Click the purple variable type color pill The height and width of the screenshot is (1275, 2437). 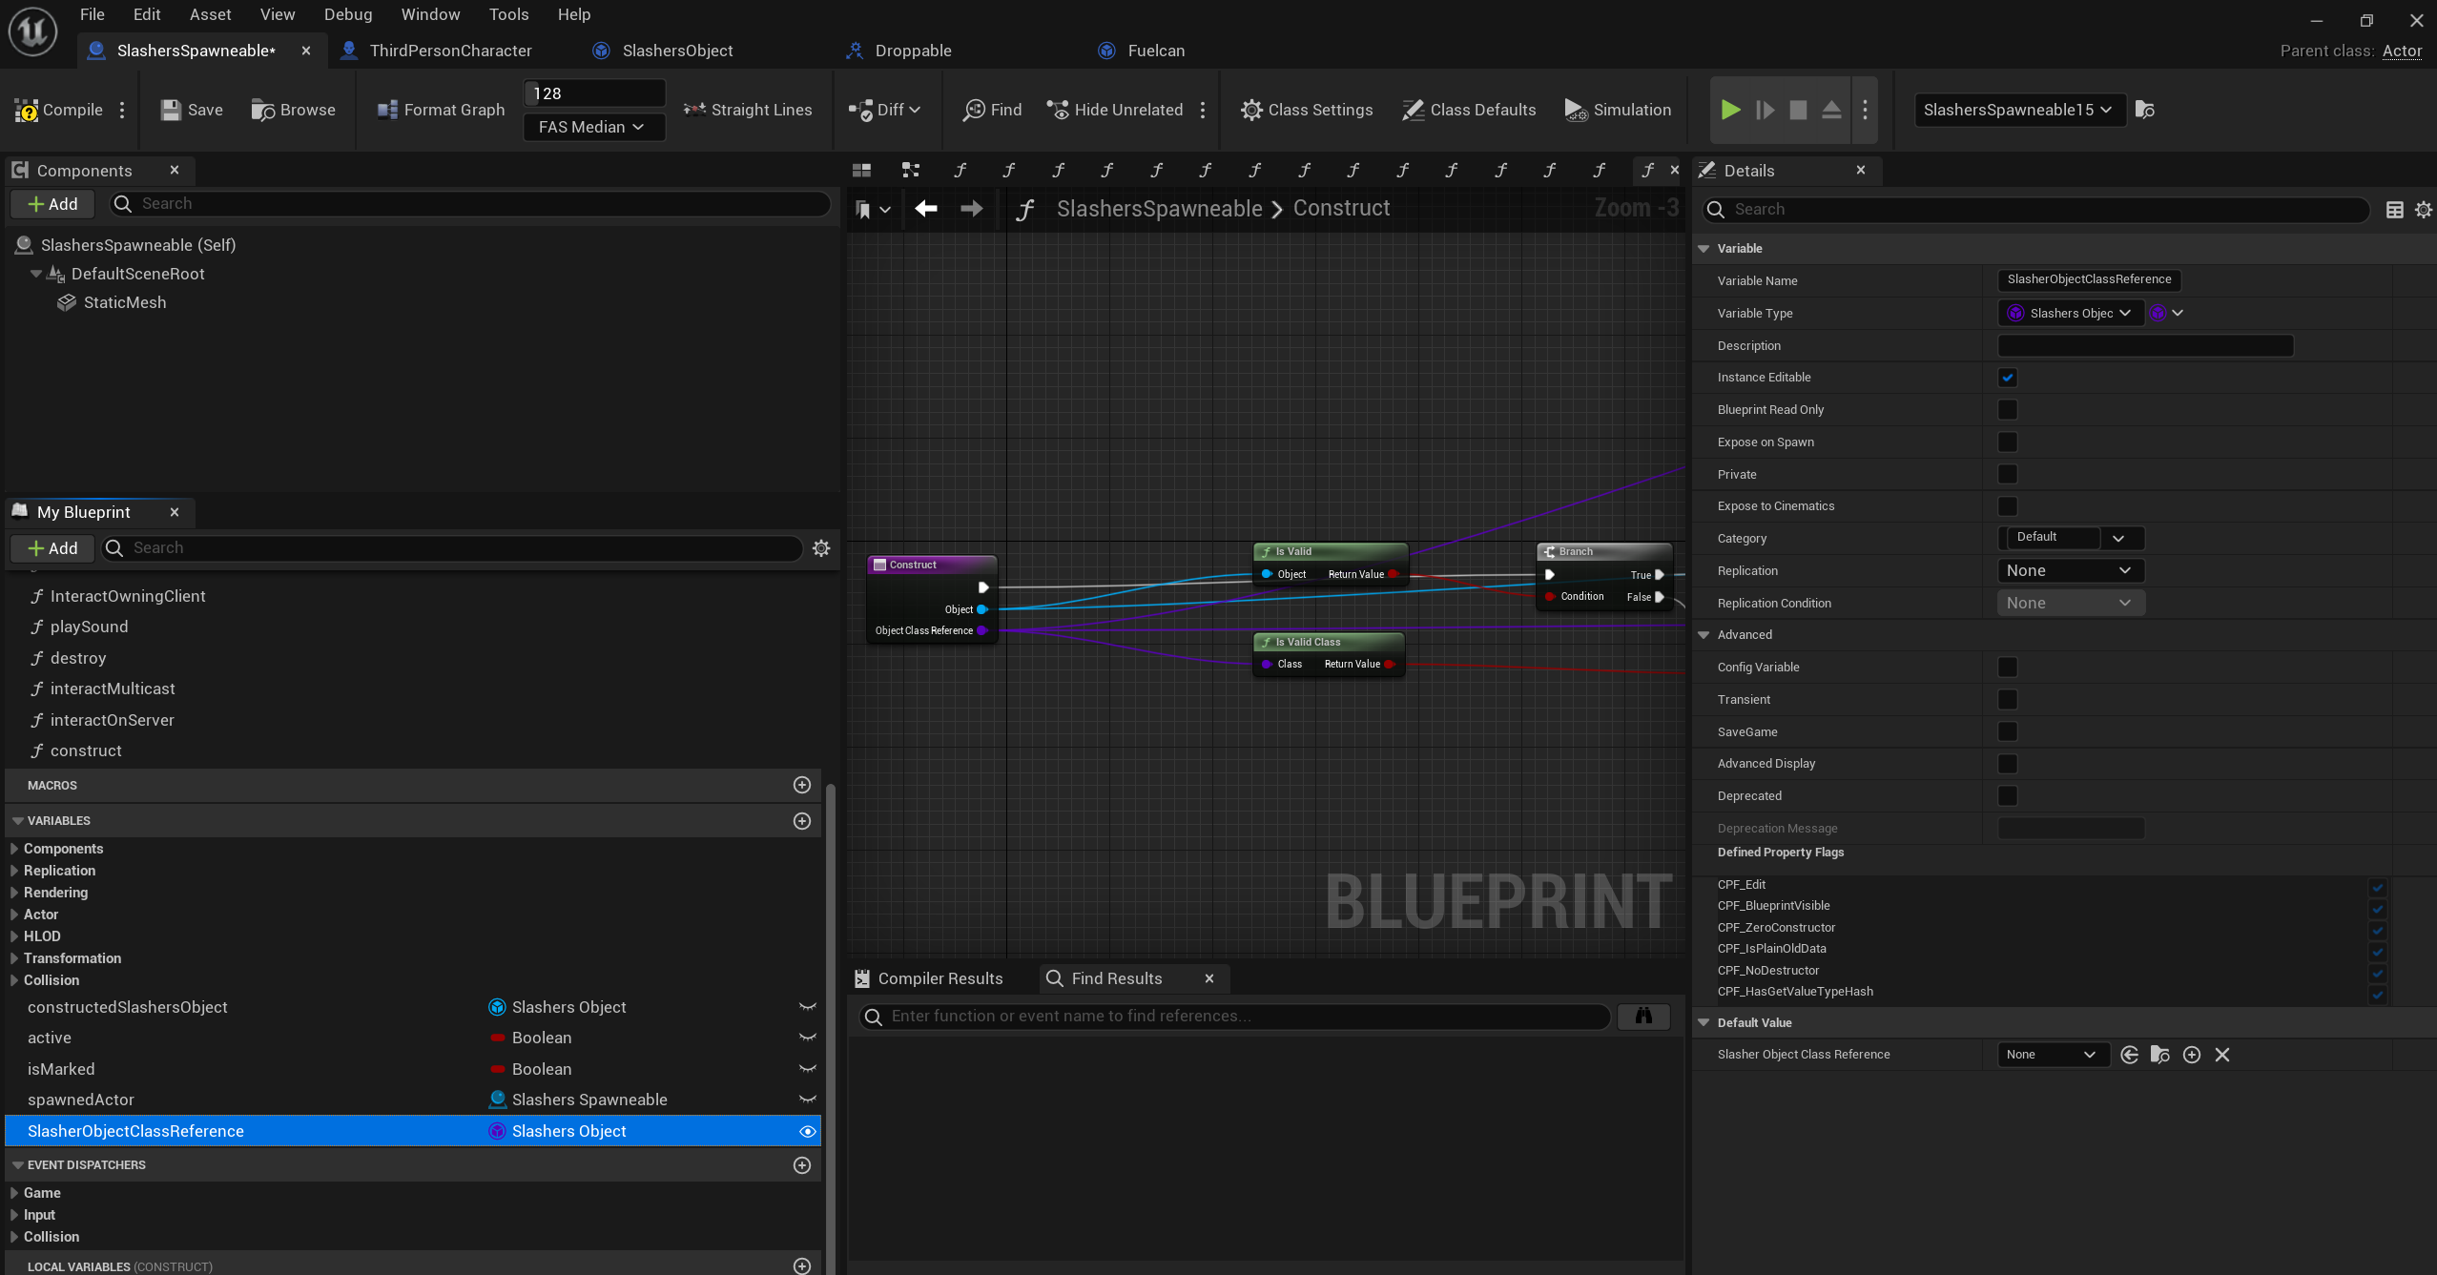tap(2158, 314)
